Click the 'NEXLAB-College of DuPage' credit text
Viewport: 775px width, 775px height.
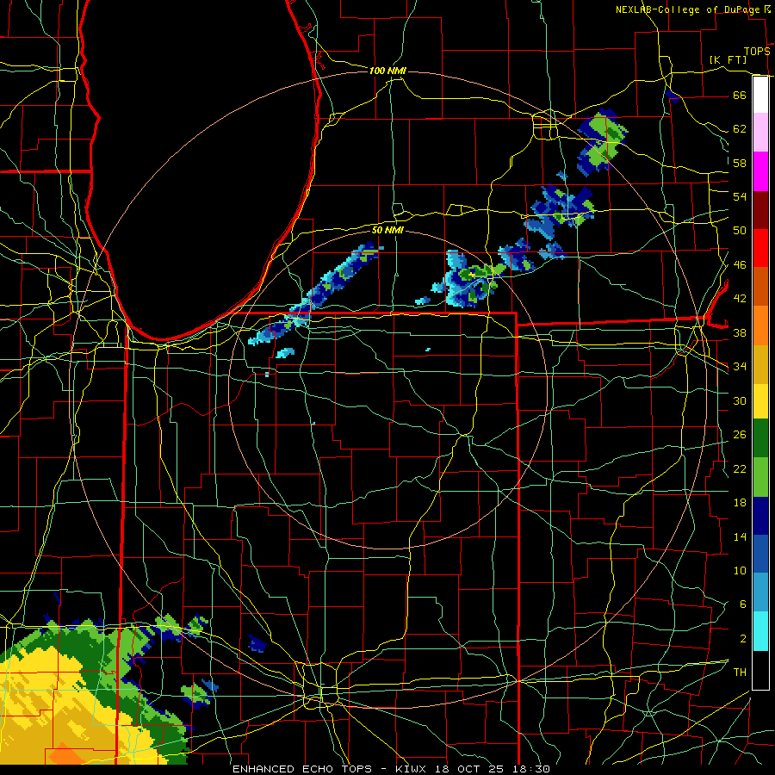[x=687, y=9]
